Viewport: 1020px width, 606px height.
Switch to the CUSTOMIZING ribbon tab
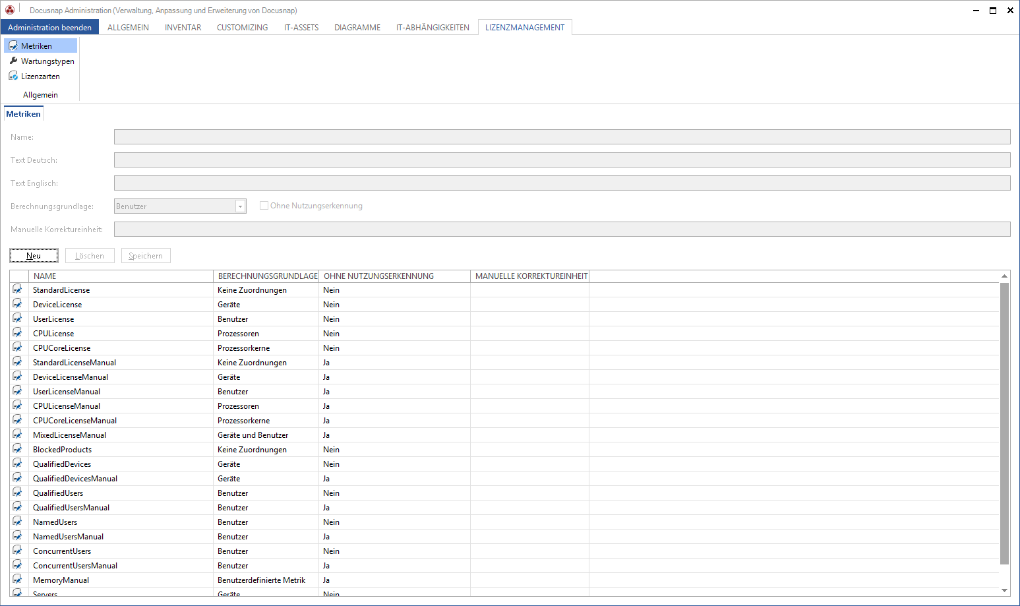[x=242, y=27]
